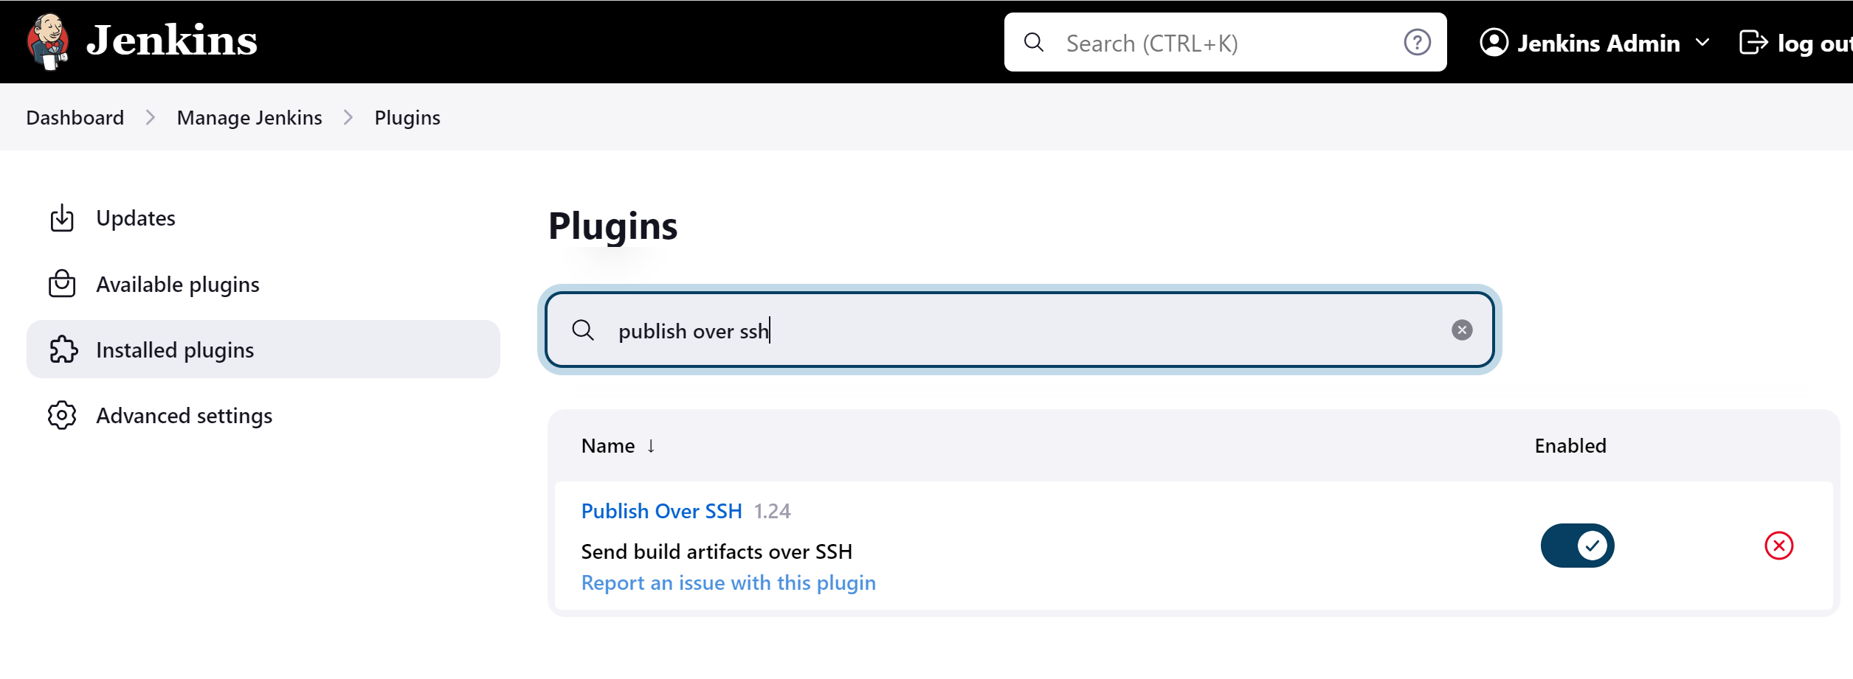Click the Jenkins Admin user icon
Viewport: 1853px width, 679px height.
click(1494, 42)
